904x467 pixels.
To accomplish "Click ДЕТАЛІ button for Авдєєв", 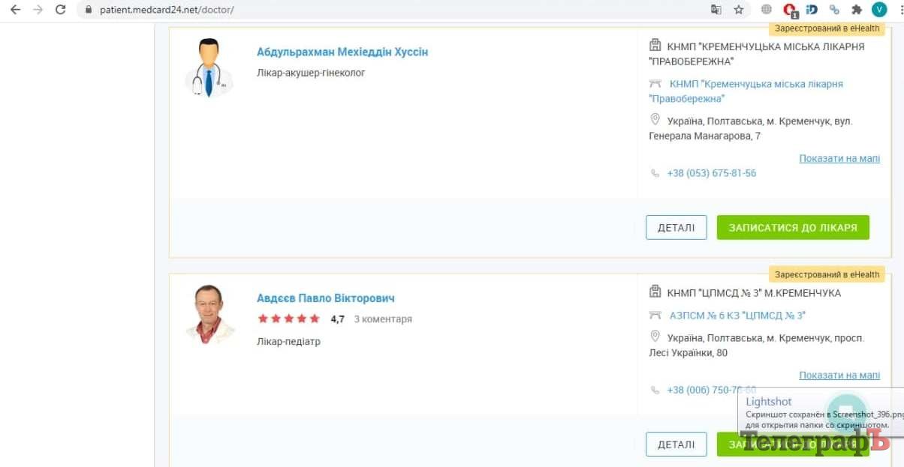I will pyautogui.click(x=676, y=444).
